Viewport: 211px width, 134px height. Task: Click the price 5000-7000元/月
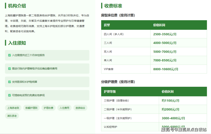tap(165, 52)
